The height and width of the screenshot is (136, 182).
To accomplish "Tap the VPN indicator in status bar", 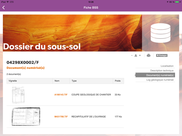I will point(12,2).
